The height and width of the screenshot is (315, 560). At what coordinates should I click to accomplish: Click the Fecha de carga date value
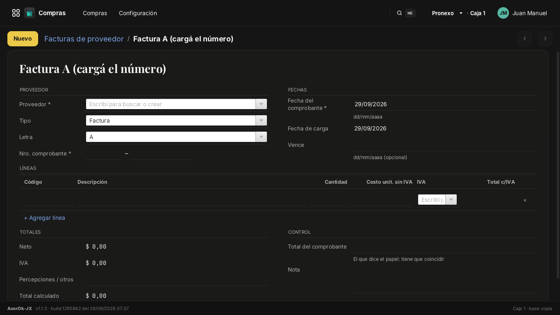[371, 128]
